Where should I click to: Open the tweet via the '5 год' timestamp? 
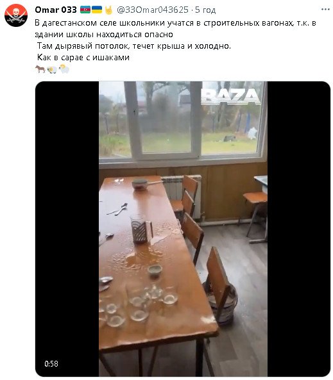coord(205,10)
